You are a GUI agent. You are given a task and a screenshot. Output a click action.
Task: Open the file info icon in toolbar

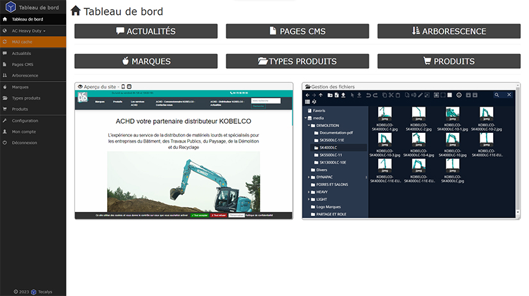click(x=459, y=95)
